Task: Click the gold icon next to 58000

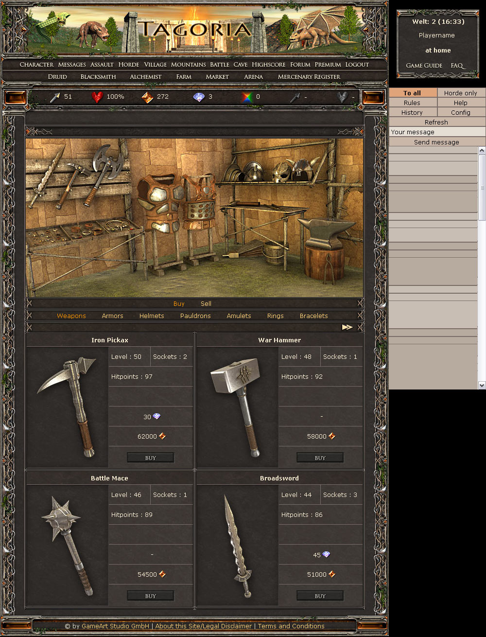Action: coord(332,436)
